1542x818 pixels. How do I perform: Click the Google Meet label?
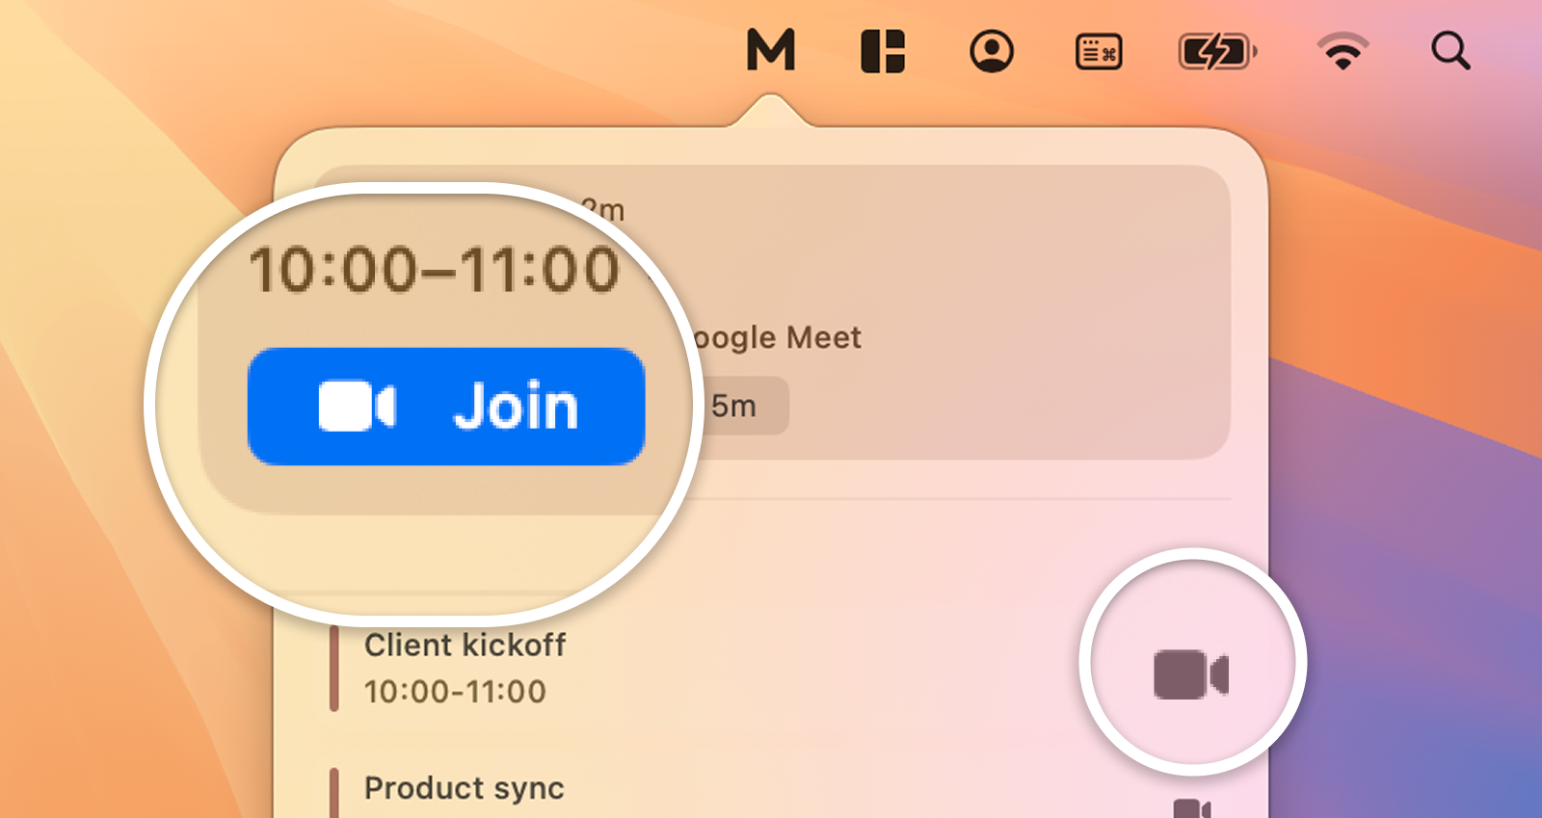click(x=776, y=337)
